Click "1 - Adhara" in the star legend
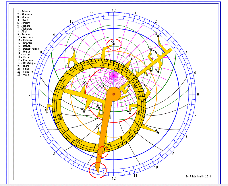The image size is (228, 186). (x=25, y=11)
